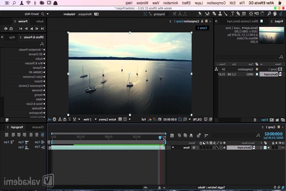Toggle the transparency grid in viewer
Image resolution: width=286 pixels, height=191 pixels.
click(x=120, y=119)
